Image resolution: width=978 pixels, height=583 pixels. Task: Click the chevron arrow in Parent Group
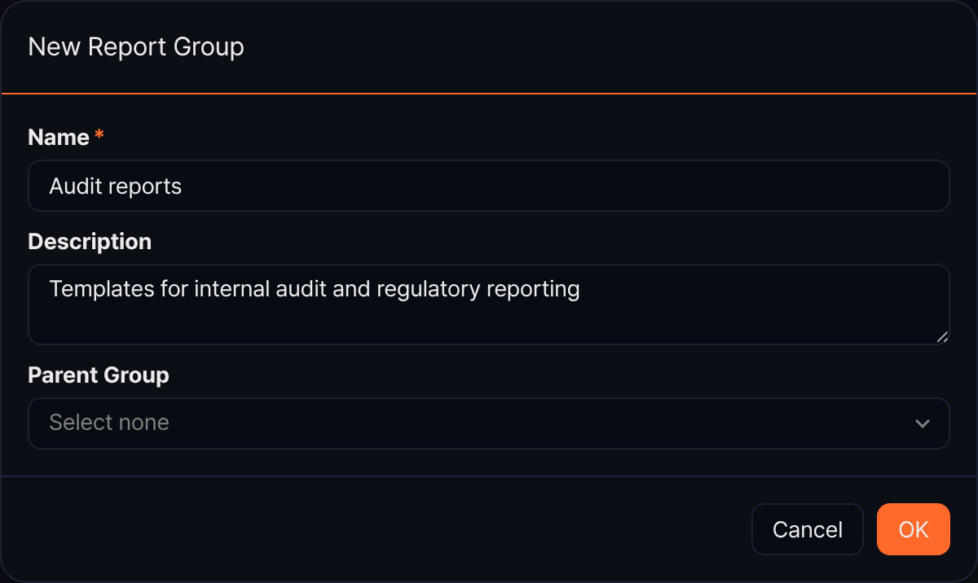923,423
